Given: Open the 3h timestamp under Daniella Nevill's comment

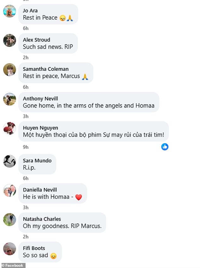Looking at the screenshot, I should pos(26,208).
